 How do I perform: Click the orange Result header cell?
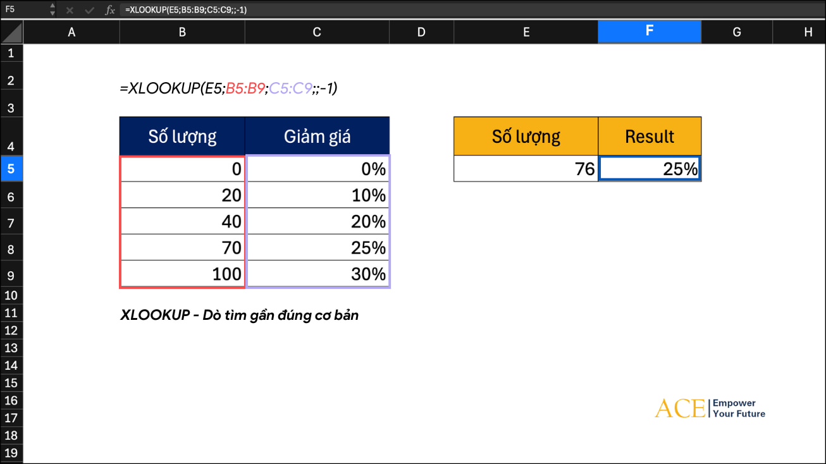click(x=649, y=136)
